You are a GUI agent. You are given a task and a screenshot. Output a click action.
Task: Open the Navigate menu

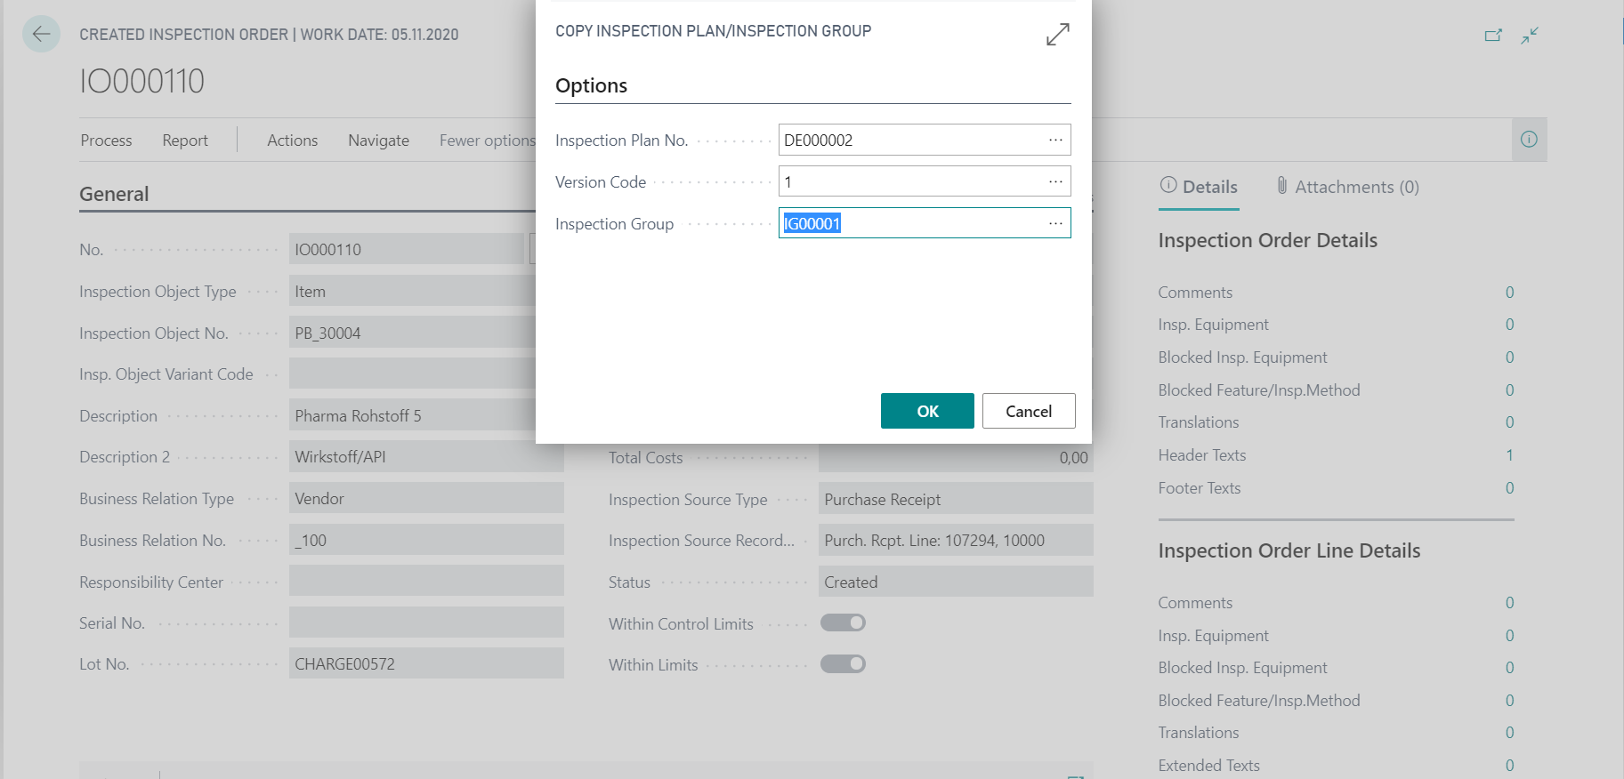(x=378, y=141)
